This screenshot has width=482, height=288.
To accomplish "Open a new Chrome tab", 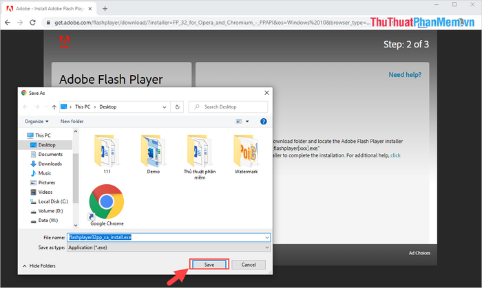I will pos(105,8).
